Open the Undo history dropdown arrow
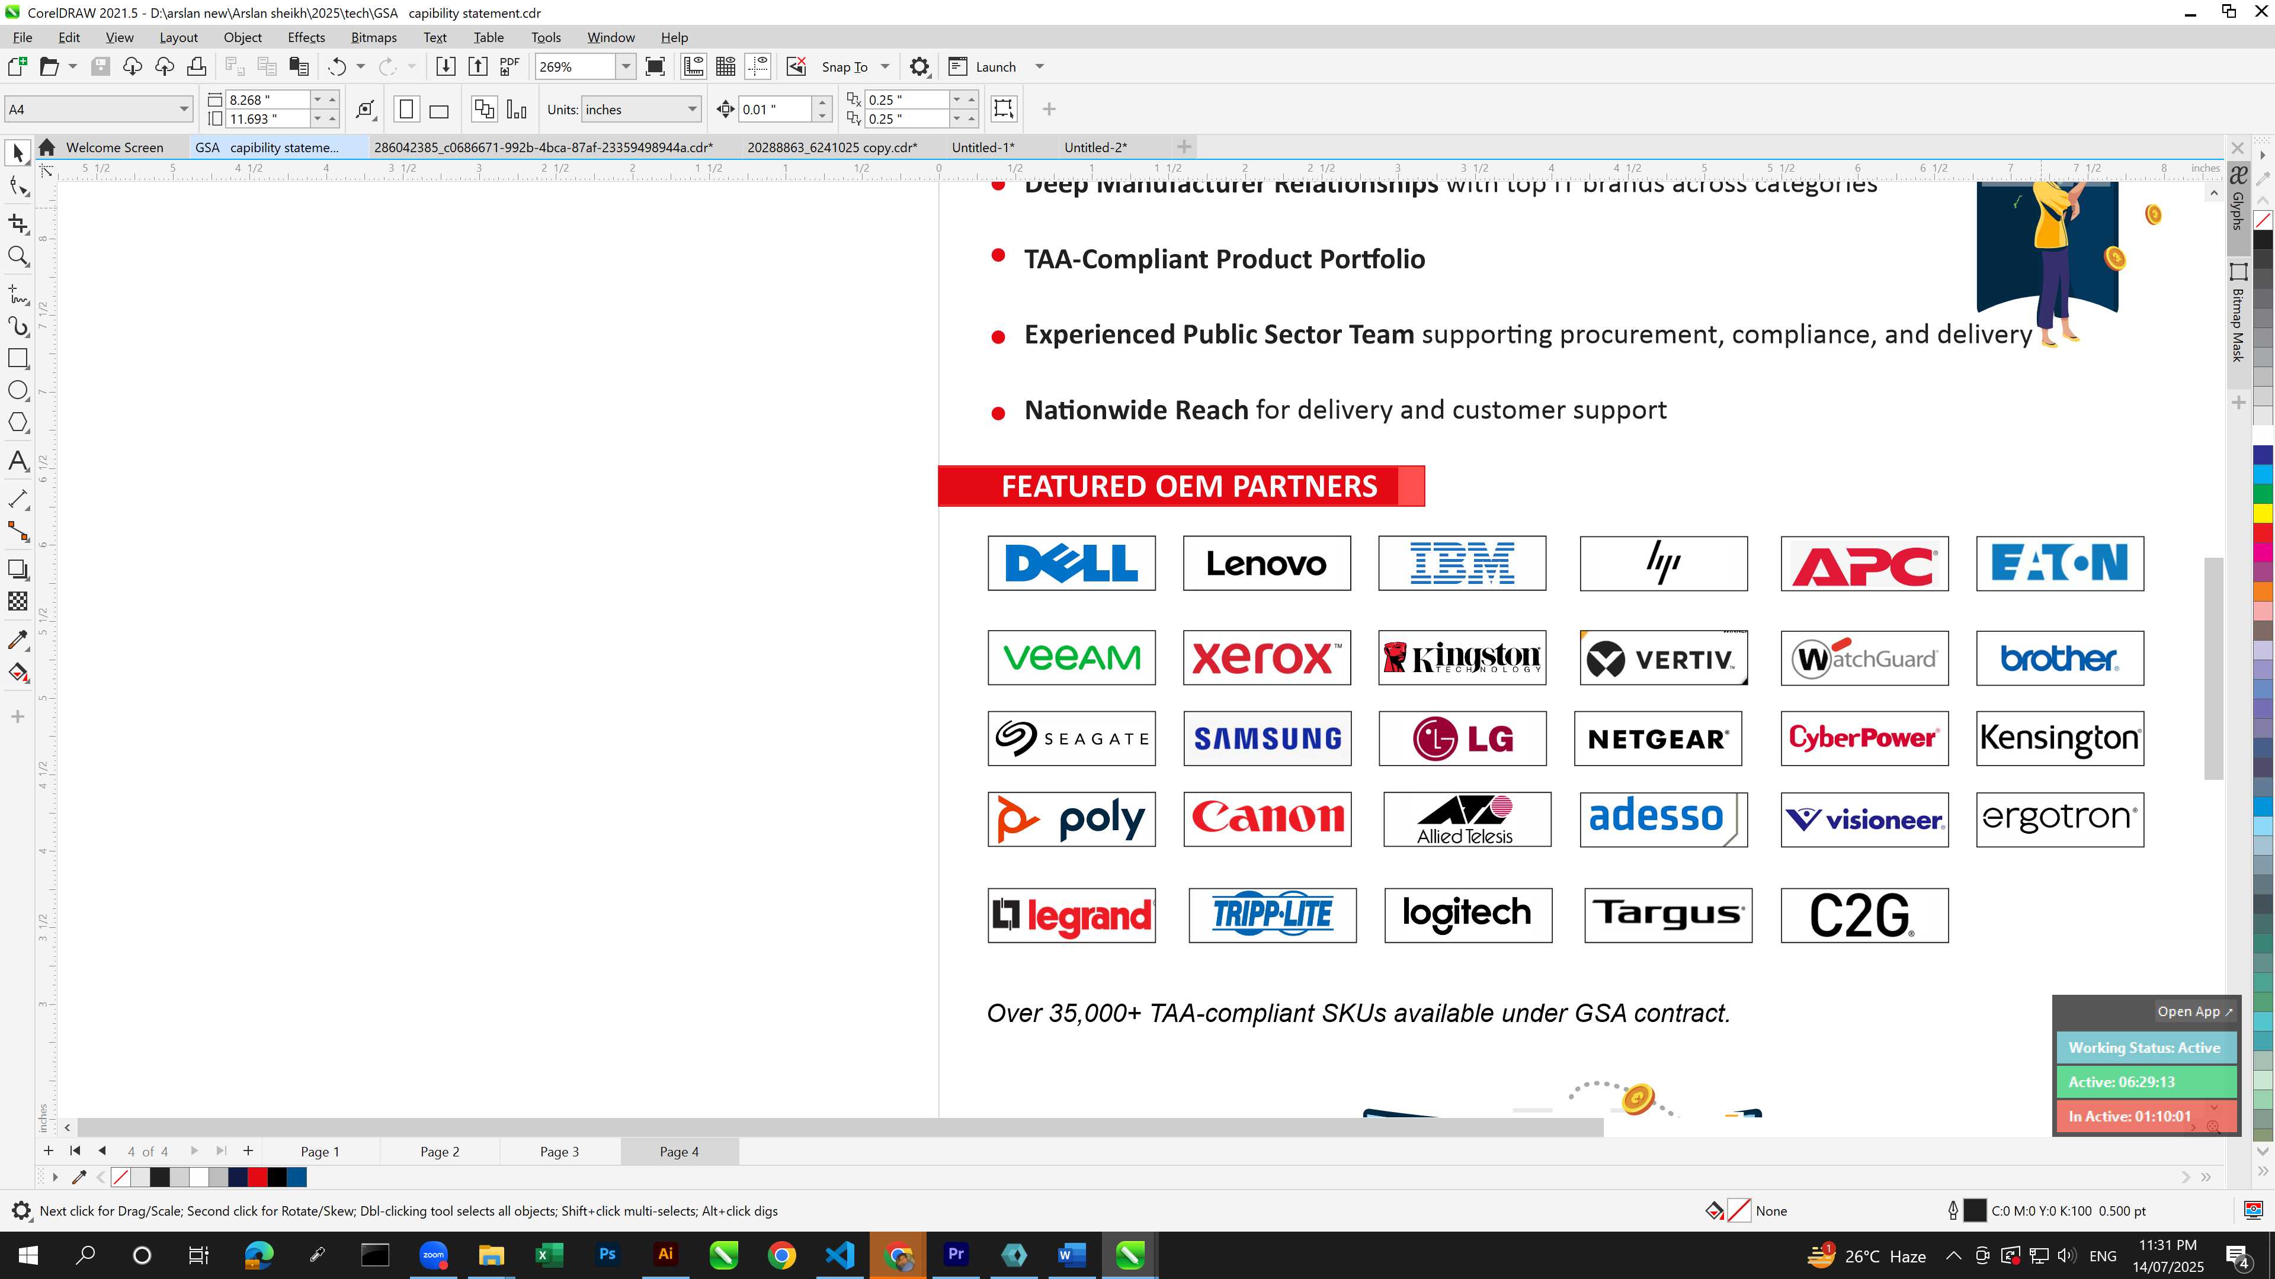This screenshot has height=1279, width=2275. coord(360,67)
